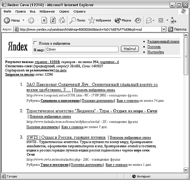Click the scrollbar down arrow
This screenshot has width=190, height=180.
click(186, 170)
